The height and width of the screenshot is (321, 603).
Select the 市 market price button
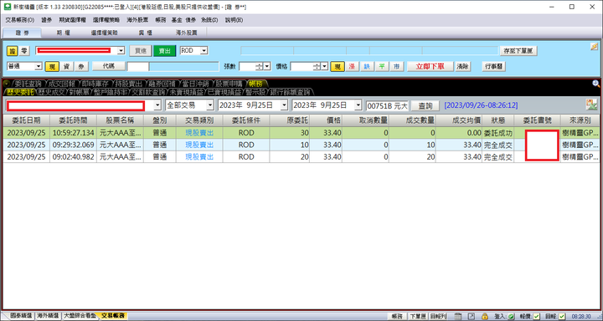click(396, 66)
